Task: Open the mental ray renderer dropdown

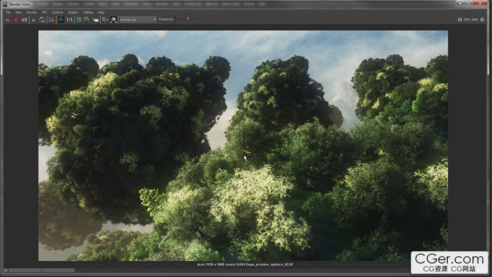Action: coord(138,20)
